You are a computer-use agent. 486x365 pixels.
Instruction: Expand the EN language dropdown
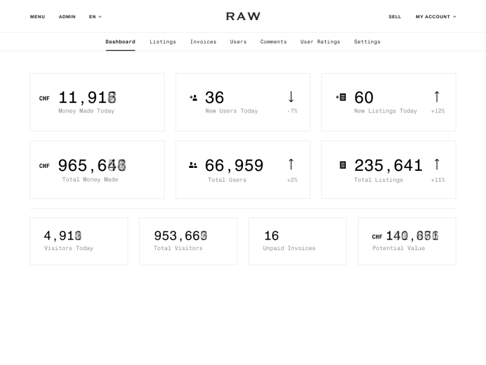95,16
